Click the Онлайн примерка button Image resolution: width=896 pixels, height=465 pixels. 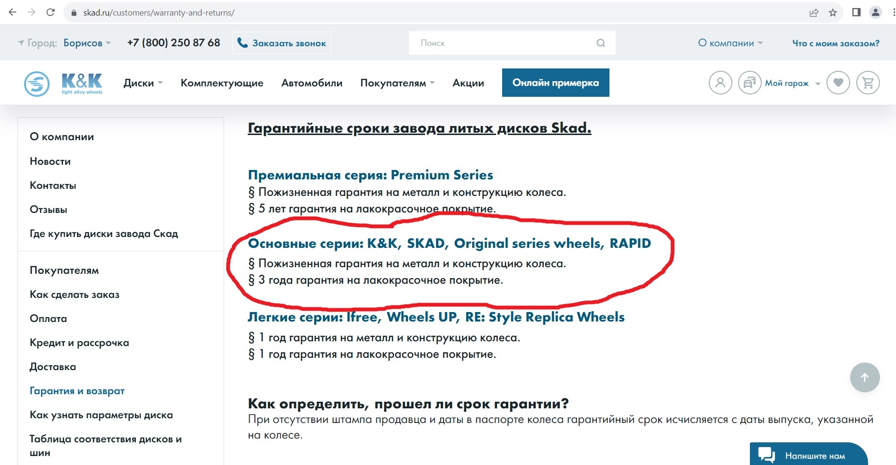click(x=556, y=83)
